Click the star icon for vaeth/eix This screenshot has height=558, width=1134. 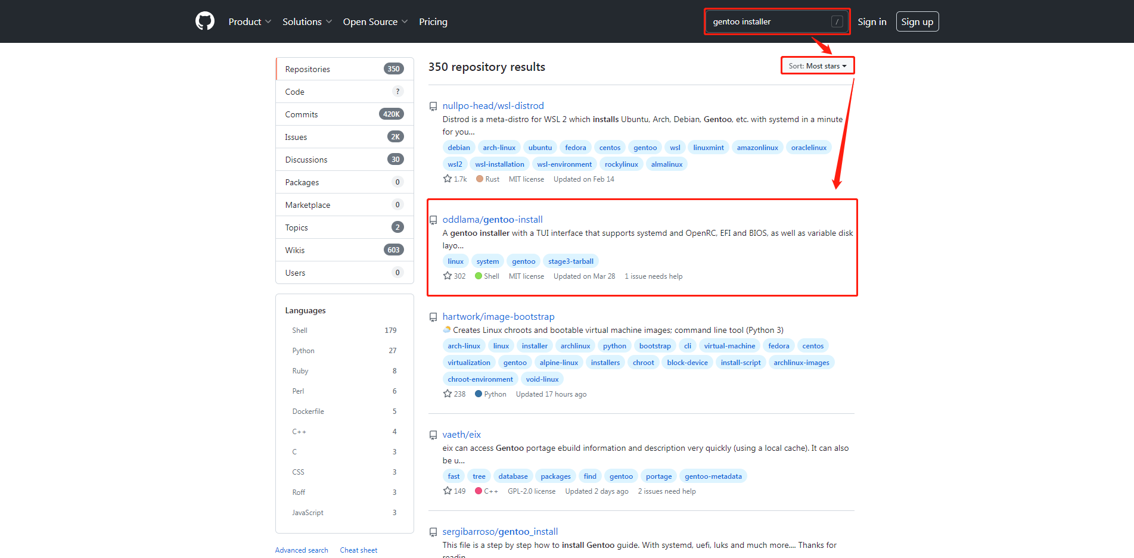pyautogui.click(x=448, y=491)
